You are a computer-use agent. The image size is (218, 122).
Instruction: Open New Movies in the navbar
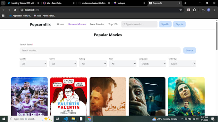(97, 24)
